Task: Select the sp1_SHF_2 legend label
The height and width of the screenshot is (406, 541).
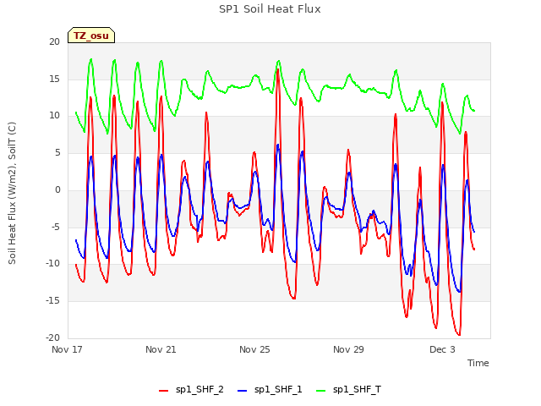Action: (x=199, y=390)
